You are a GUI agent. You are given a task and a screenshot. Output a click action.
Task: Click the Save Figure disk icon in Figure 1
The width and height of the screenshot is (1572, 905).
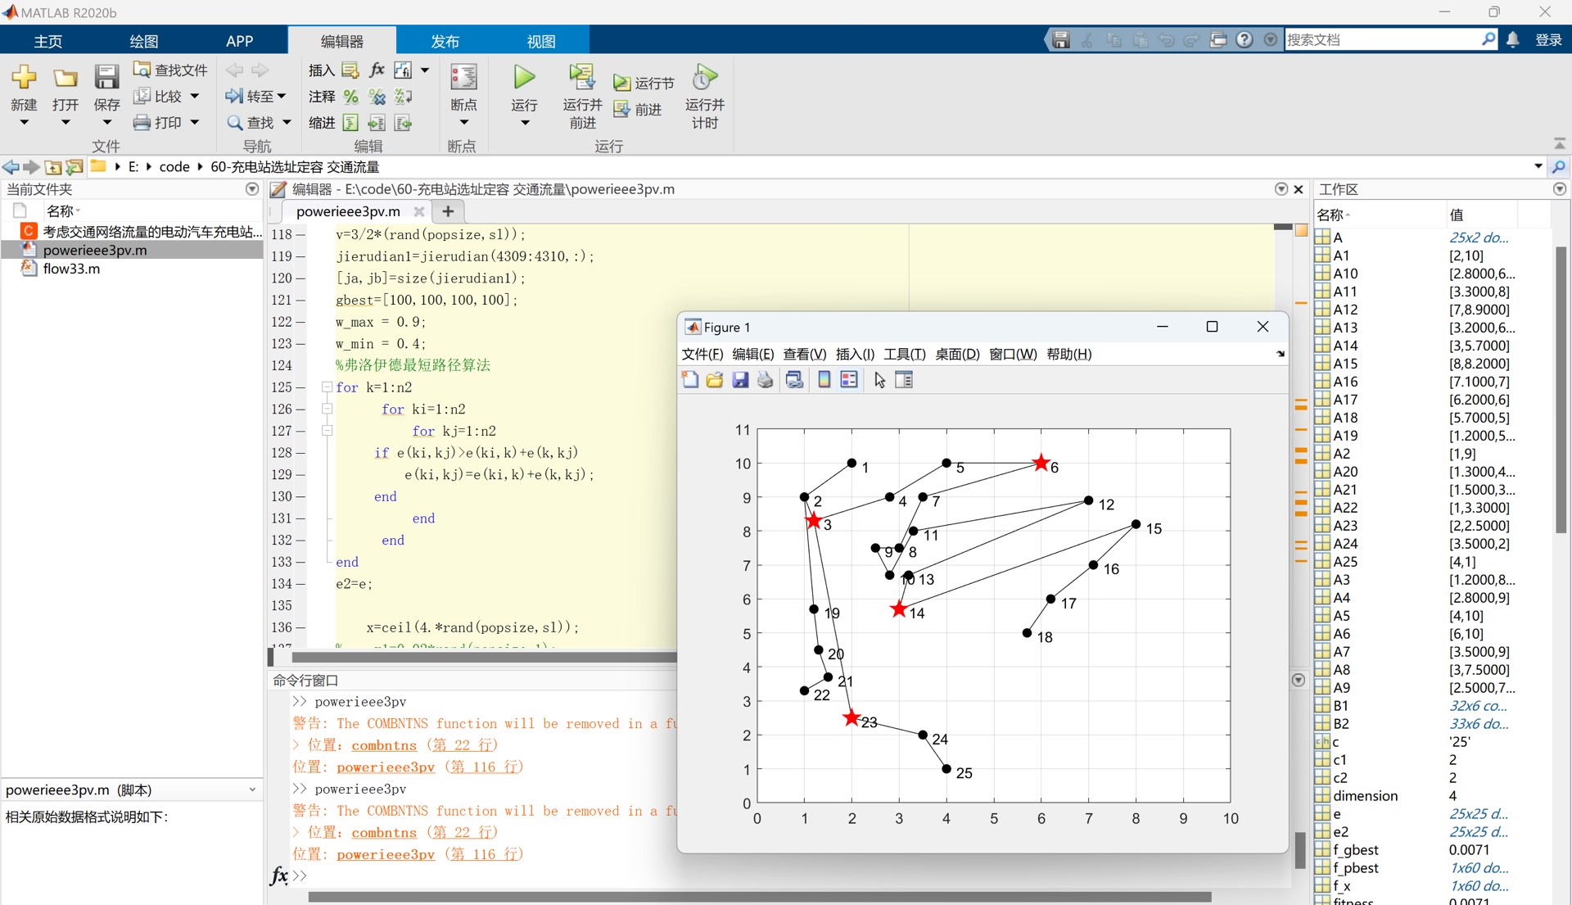[740, 380]
